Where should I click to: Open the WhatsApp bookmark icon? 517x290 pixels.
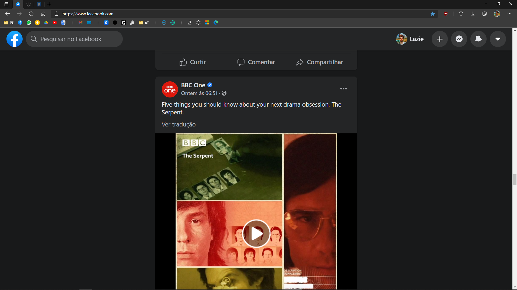[29, 23]
